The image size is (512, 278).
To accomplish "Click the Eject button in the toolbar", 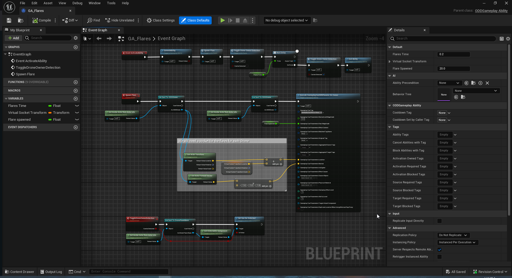I will (245, 21).
